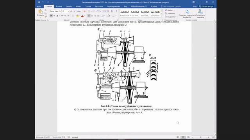The image size is (250, 140).
Task: Apply Без интервала style
Action: click(x=135, y=14)
